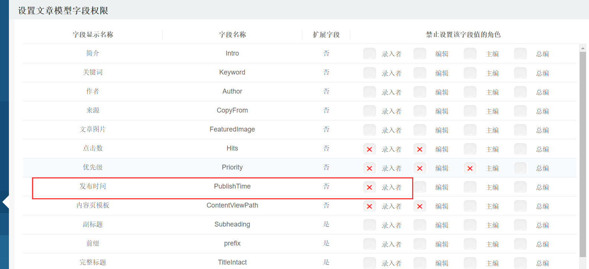This screenshot has height=269, width=589.
Task: Check 编辑 box in PublishTime row
Action: click(x=420, y=187)
